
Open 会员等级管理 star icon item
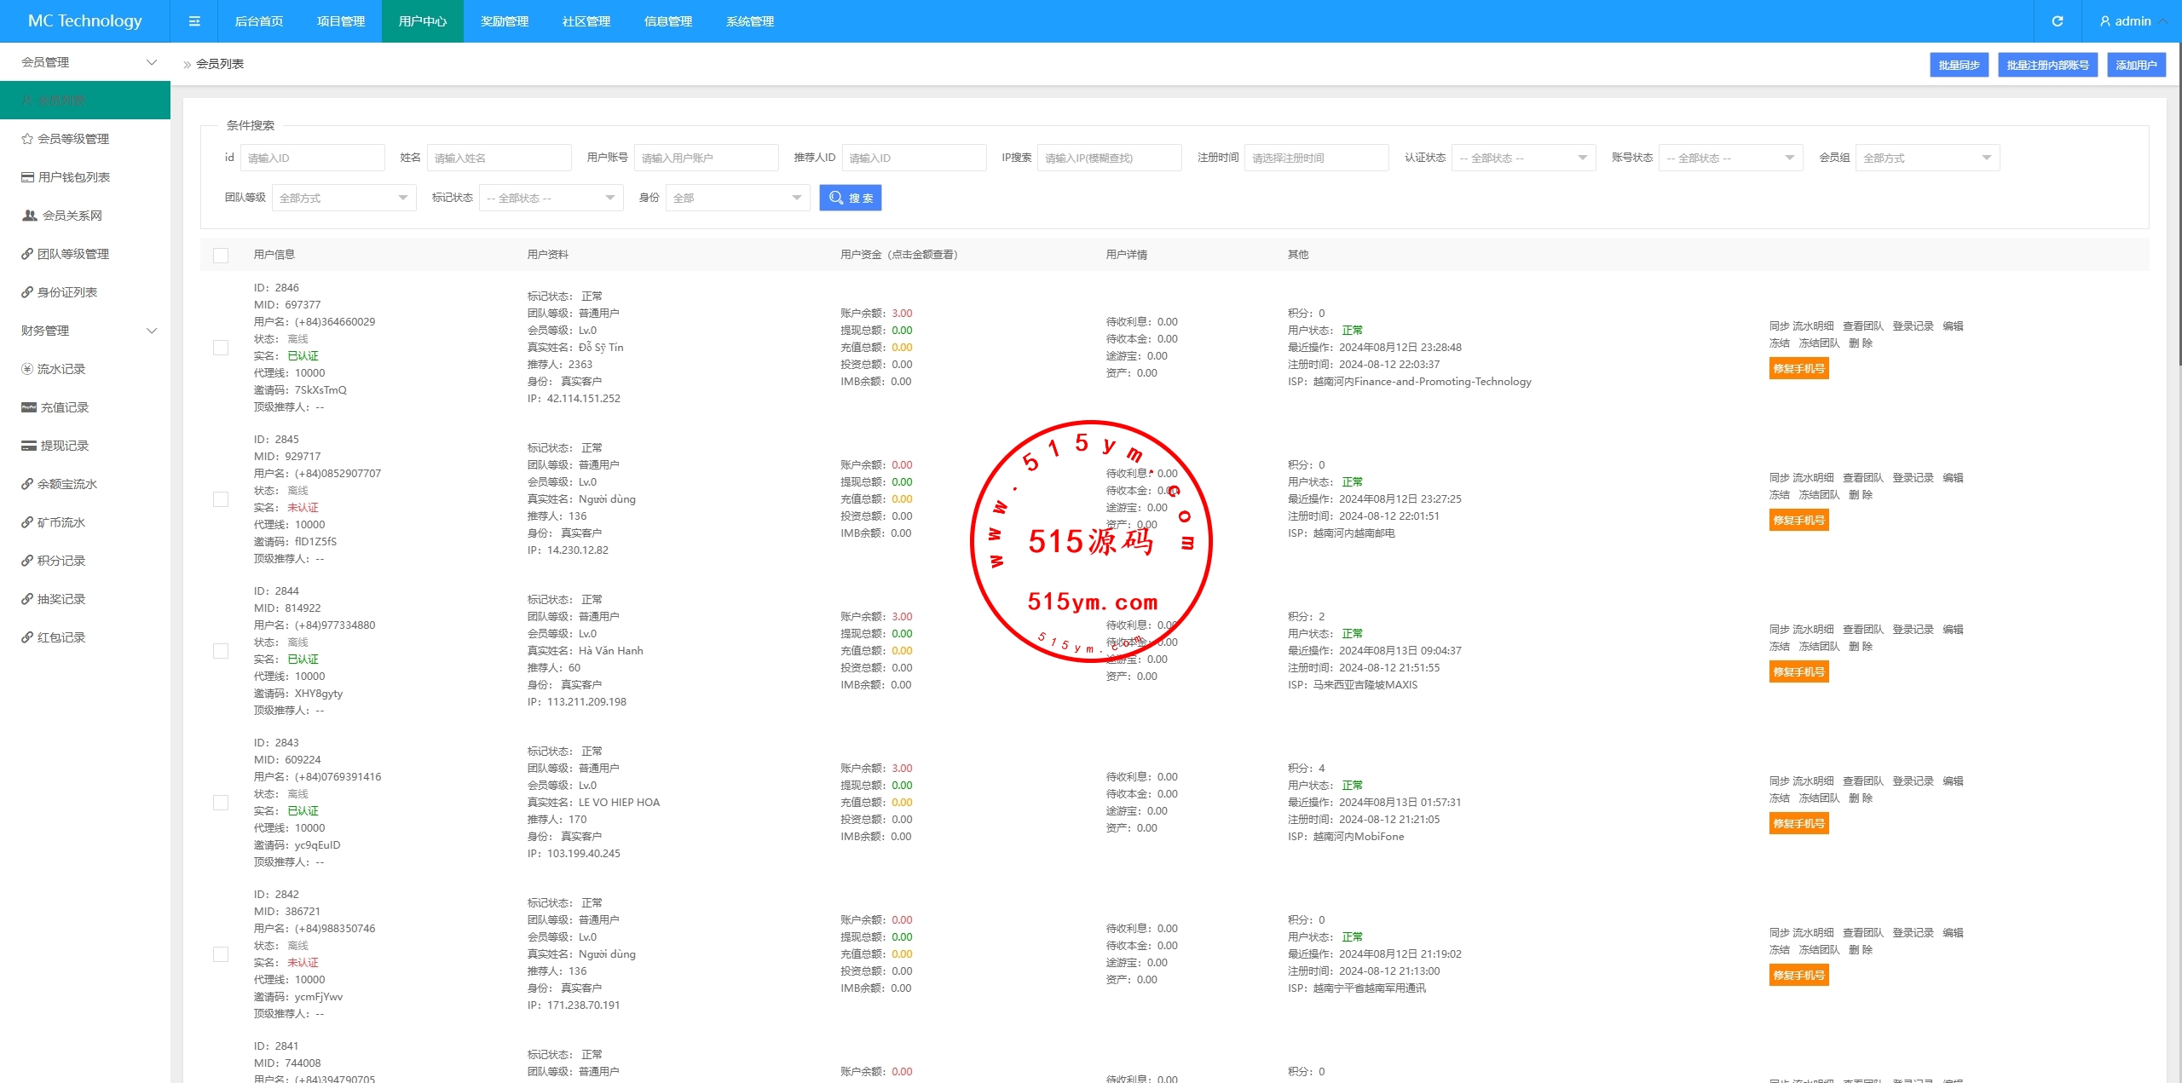[72, 139]
